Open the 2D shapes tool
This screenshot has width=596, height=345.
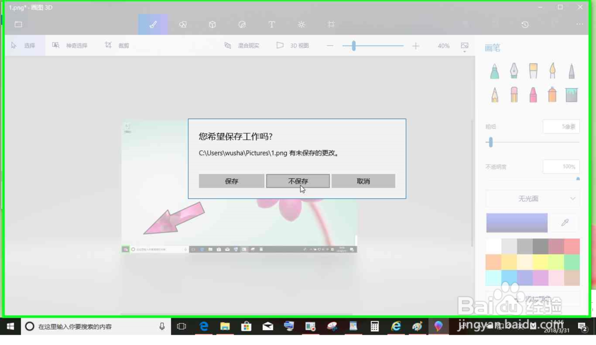point(182,24)
